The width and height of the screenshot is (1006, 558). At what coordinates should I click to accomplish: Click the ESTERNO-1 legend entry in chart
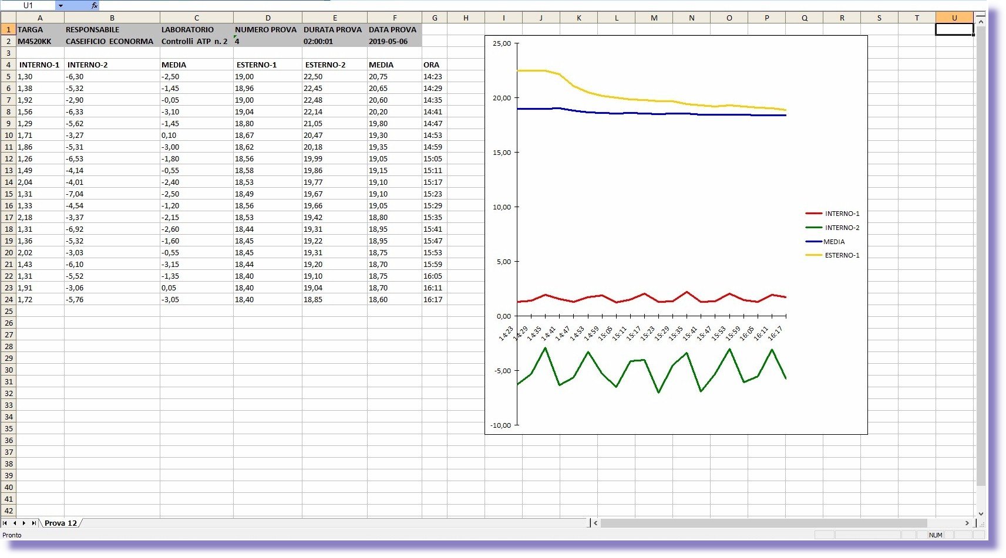(x=841, y=255)
